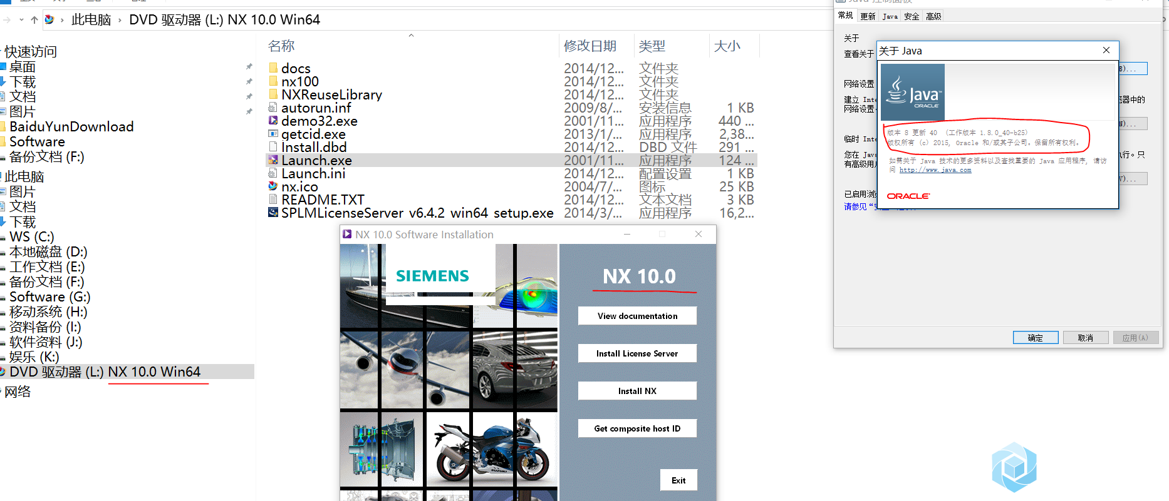Click the address bar drive icon
This screenshot has height=501, width=1169.
pos(49,19)
